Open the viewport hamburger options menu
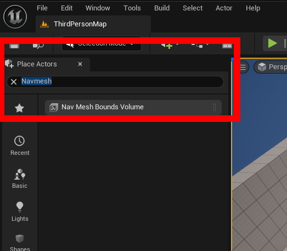The image size is (287, 251). tap(244, 67)
